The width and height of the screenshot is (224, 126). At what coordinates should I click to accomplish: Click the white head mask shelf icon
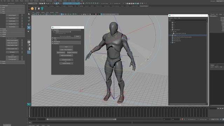coord(39,9)
